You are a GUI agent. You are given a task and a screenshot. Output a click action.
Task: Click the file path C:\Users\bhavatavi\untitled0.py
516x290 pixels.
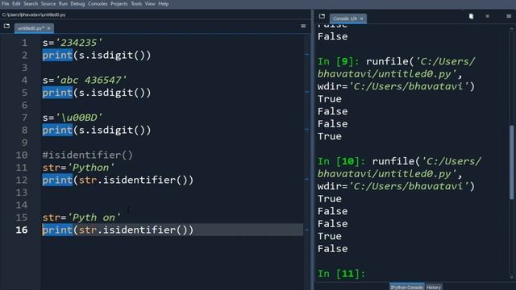34,14
